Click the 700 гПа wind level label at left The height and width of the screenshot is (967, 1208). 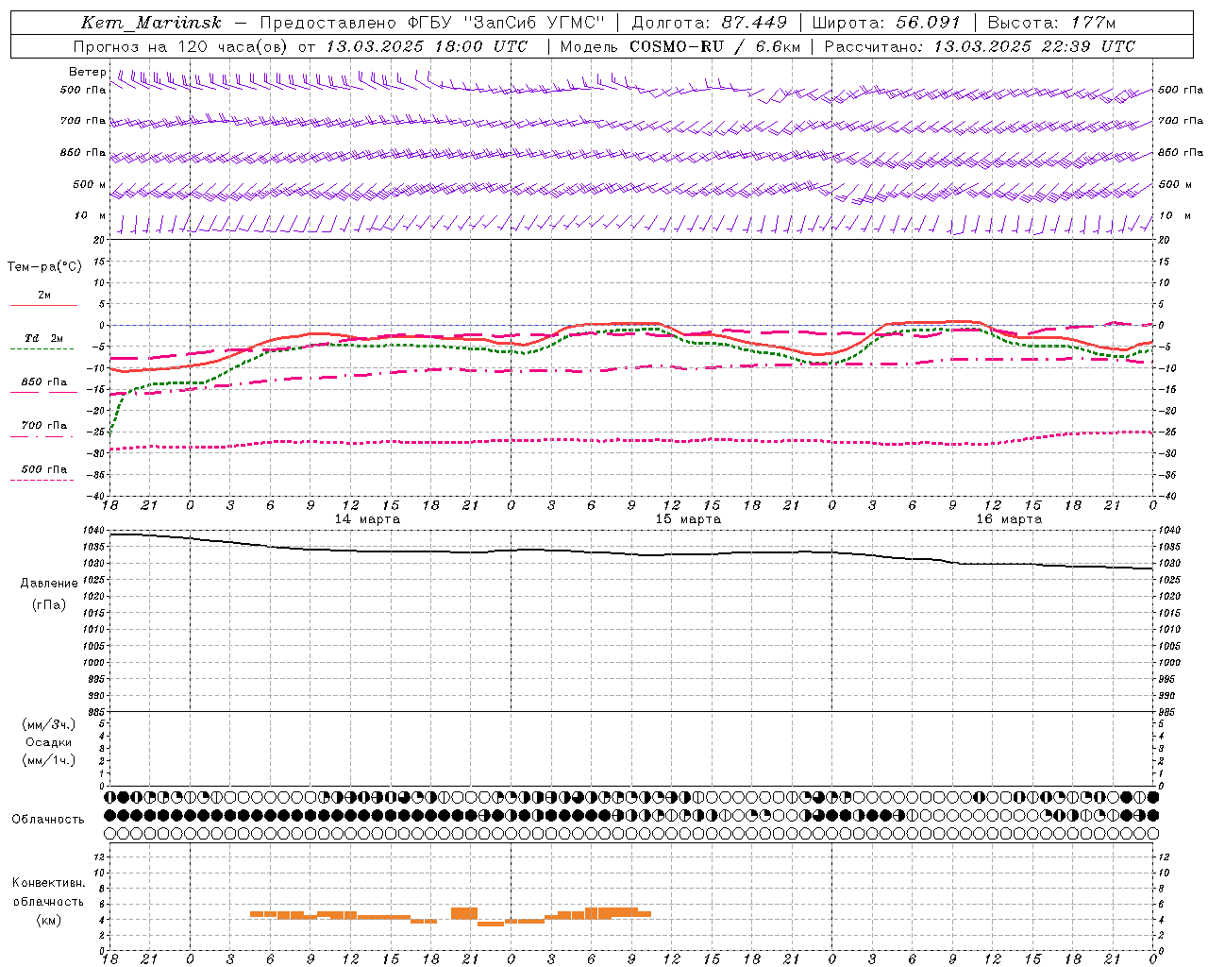point(83,121)
